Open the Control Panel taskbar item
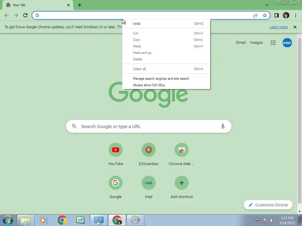The height and width of the screenshot is (226, 302). click(x=99, y=220)
